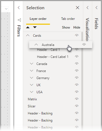102x131 pixels.
Task: Expand the Germany group
Action: (32, 78)
